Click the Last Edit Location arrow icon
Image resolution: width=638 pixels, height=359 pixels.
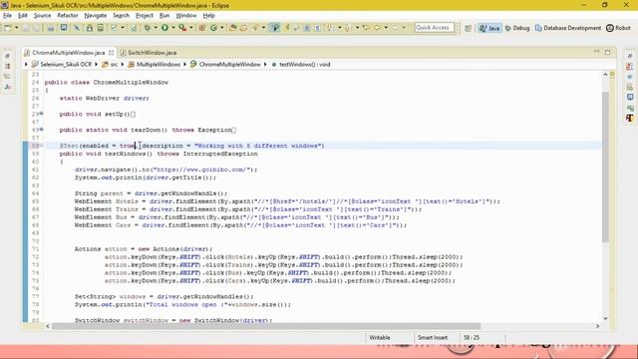click(366, 28)
